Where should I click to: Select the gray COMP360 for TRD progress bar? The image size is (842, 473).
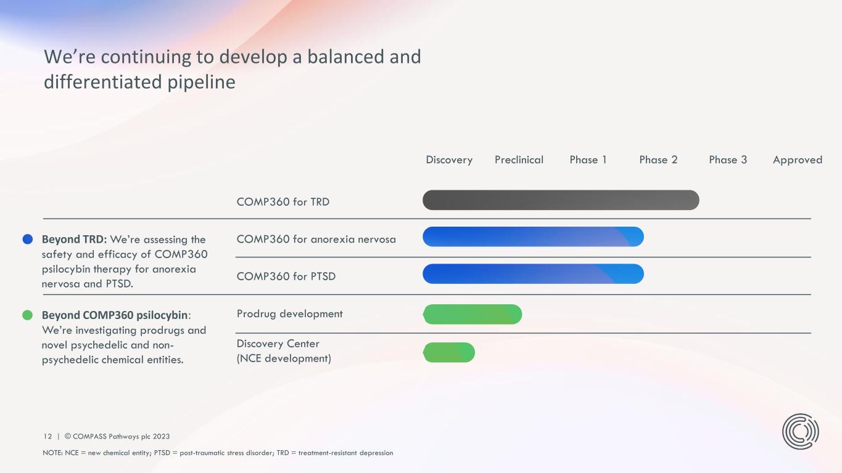[560, 200]
